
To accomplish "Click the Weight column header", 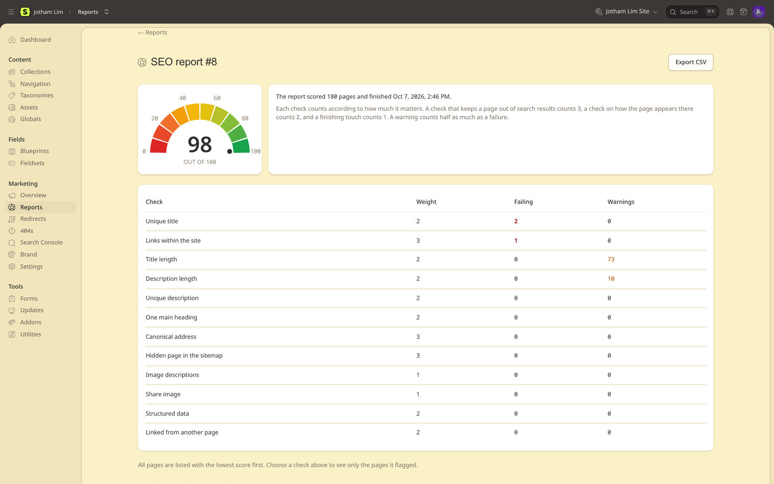I will pyautogui.click(x=426, y=202).
